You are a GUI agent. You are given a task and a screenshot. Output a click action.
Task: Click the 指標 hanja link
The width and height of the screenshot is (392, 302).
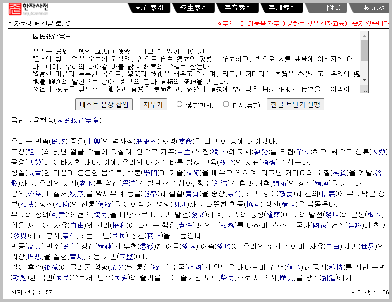pos(269,163)
